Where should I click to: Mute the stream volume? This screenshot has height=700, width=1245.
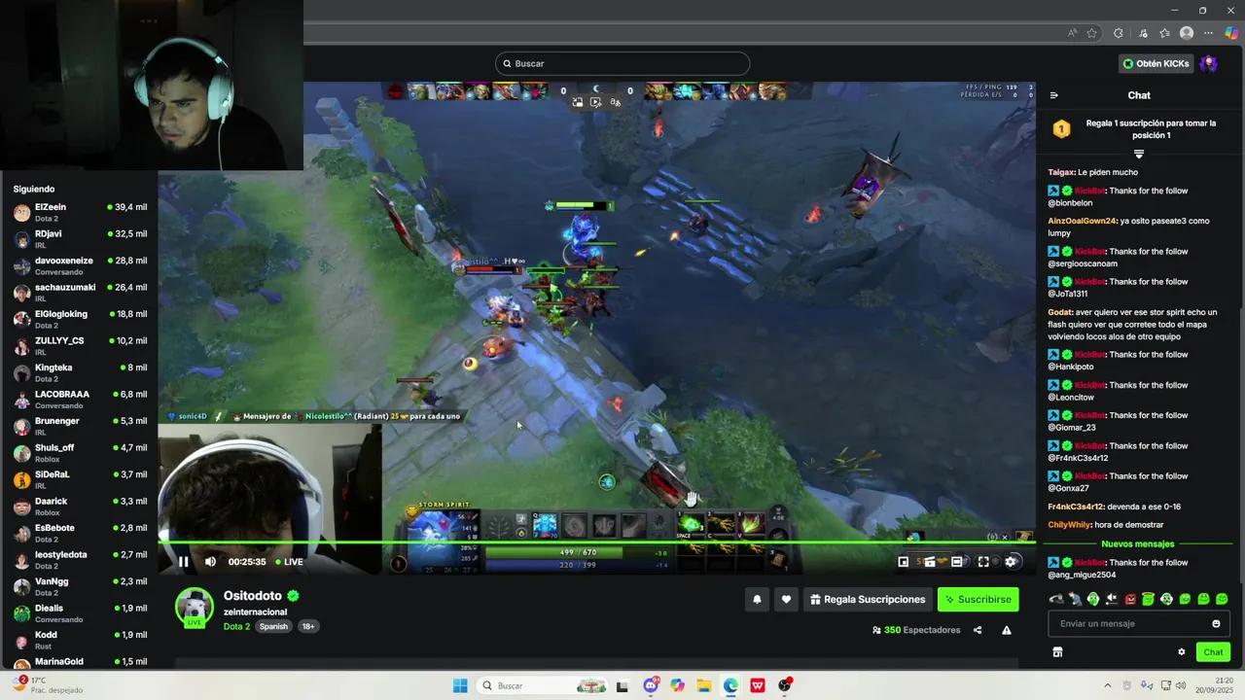[210, 562]
